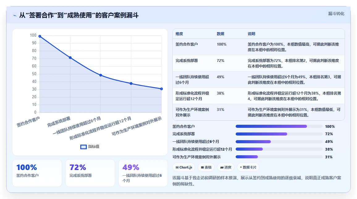This screenshot has height=199, width=357.
Task: Click the 49% data card
Action: [x=143, y=173]
